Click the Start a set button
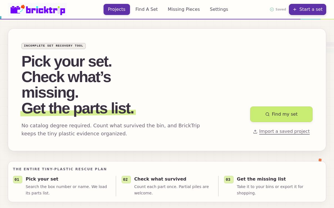The height and width of the screenshot is (208, 334). click(x=308, y=9)
